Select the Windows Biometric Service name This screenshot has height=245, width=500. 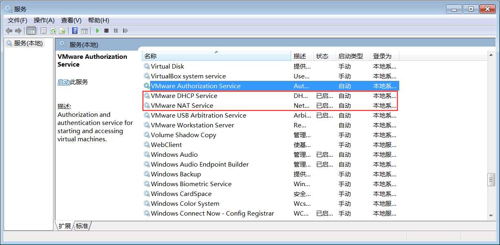click(191, 184)
